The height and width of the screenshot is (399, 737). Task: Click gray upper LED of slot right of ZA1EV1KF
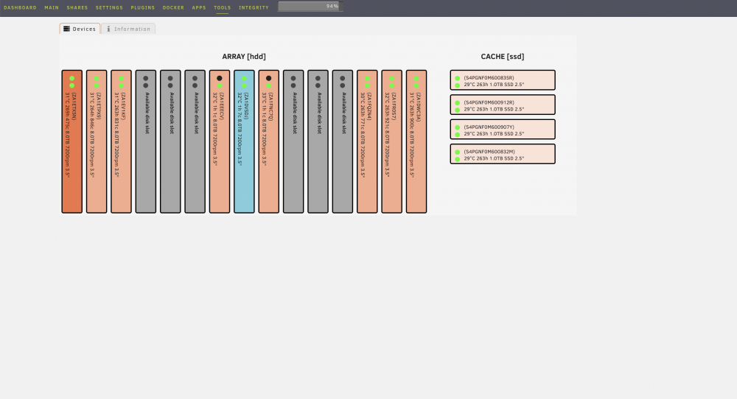146,78
